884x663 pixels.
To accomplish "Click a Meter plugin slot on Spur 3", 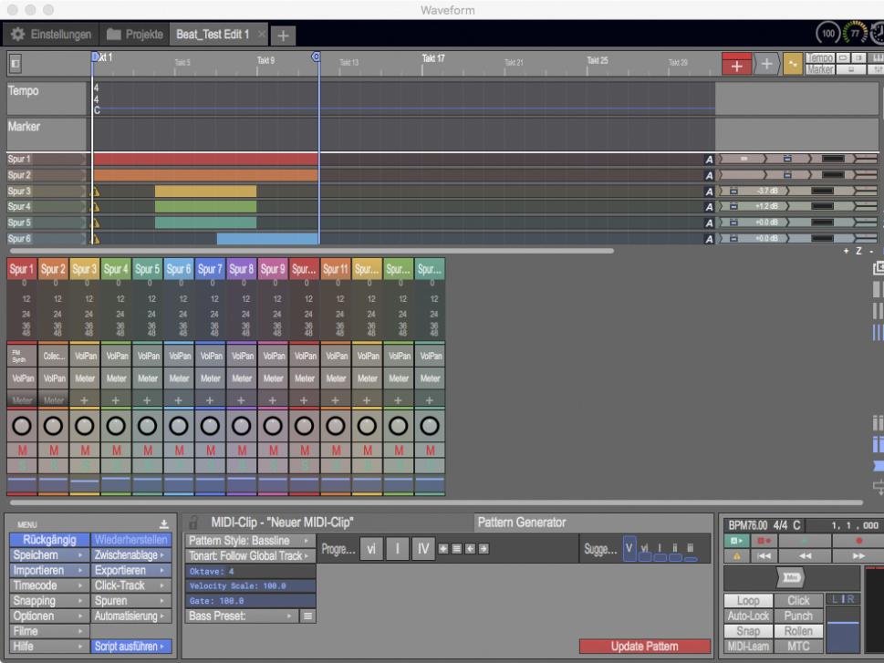I will click(x=85, y=378).
